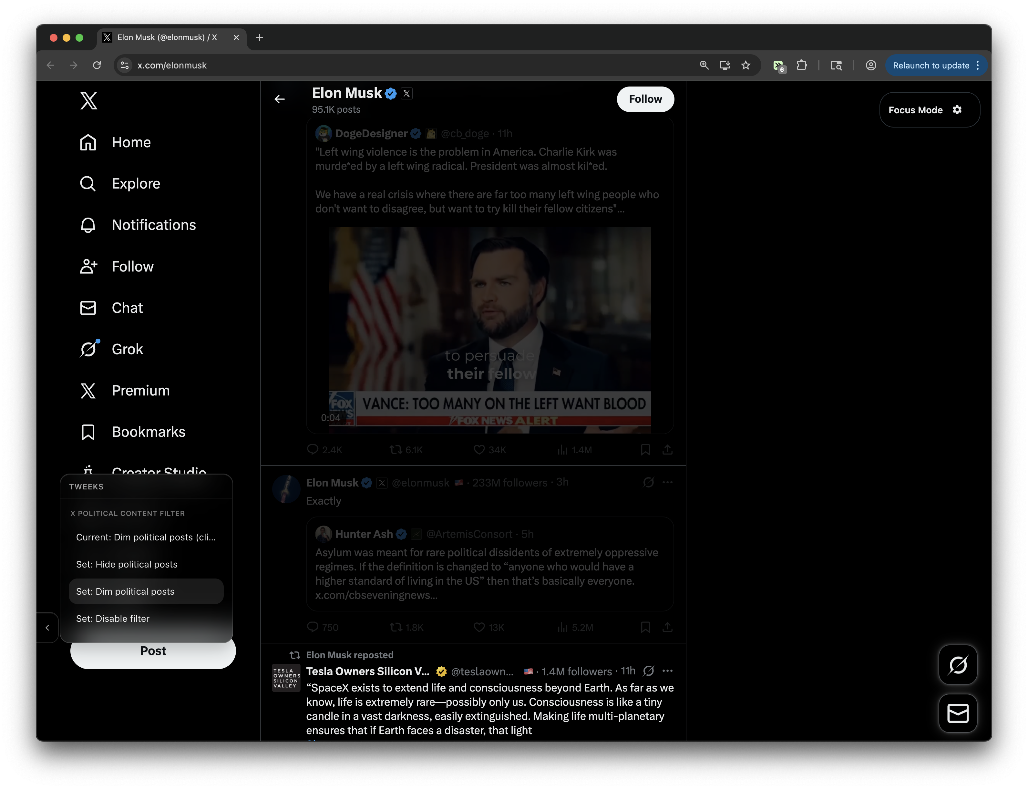The height and width of the screenshot is (789, 1028).
Task: Click the Follow button on profile header
Action: [645, 99]
